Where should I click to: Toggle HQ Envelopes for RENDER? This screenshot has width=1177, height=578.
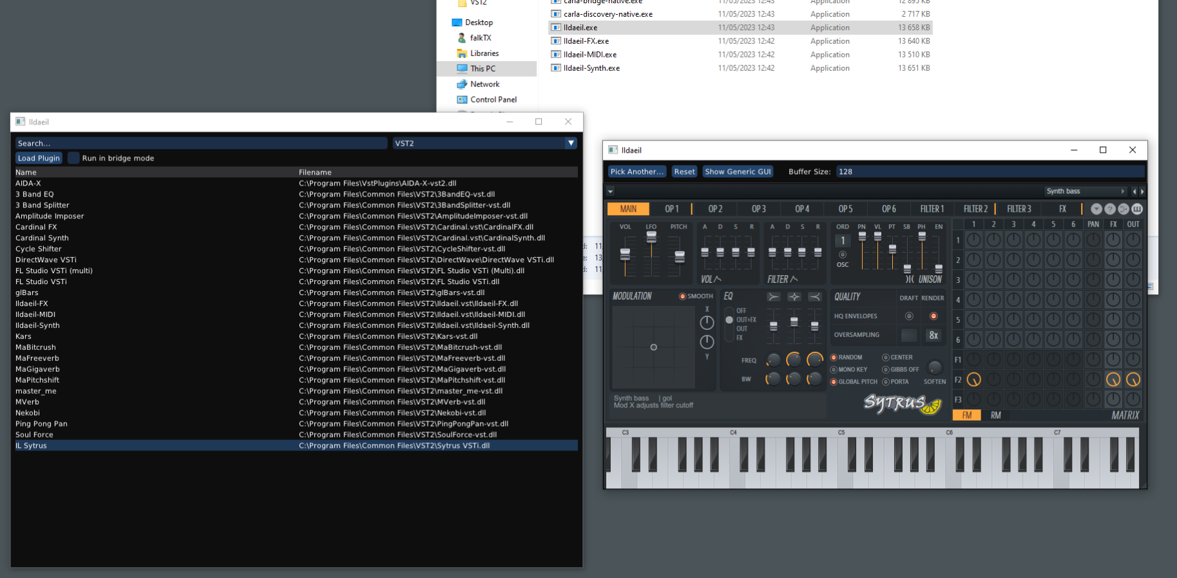pos(933,316)
